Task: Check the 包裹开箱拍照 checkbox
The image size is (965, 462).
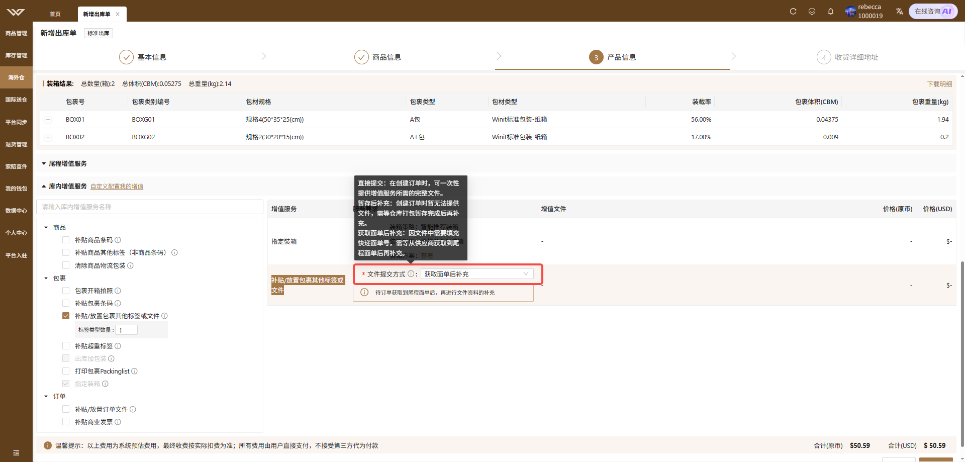Action: point(66,291)
